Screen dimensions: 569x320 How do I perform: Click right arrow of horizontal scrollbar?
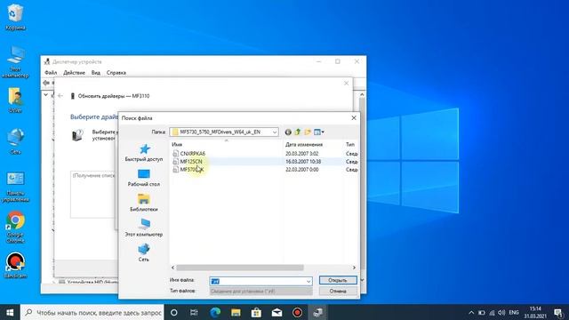[354, 268]
